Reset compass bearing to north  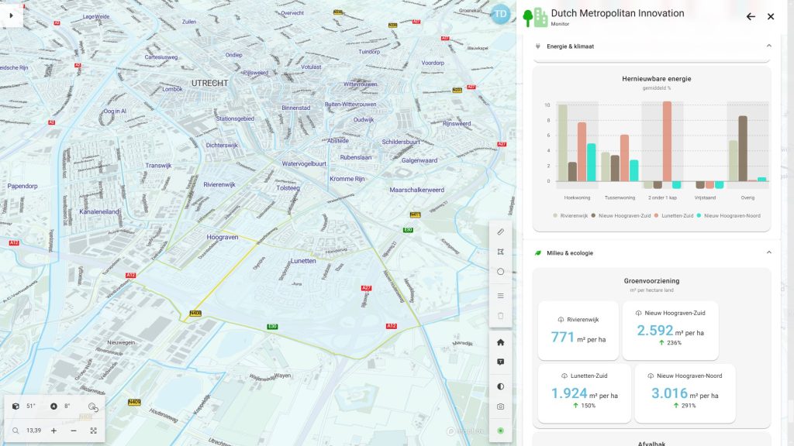coord(54,407)
